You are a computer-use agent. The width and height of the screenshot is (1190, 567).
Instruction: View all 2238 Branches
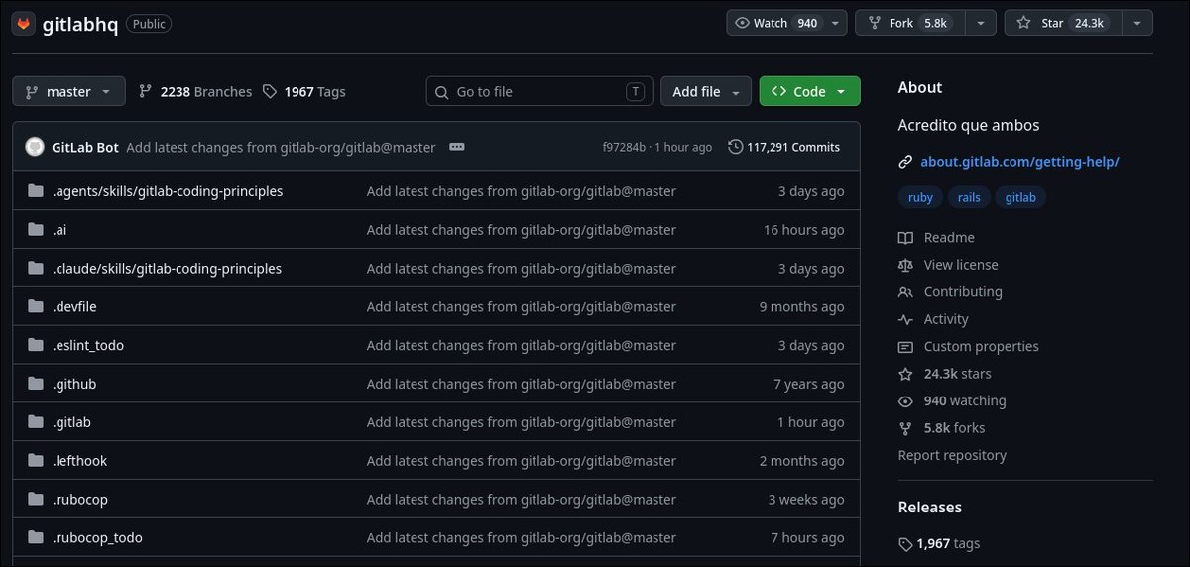tap(195, 91)
